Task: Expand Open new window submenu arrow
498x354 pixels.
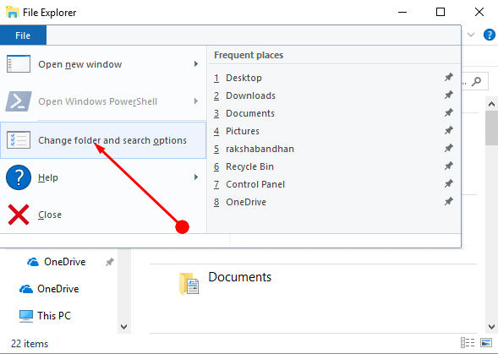Action: [196, 64]
